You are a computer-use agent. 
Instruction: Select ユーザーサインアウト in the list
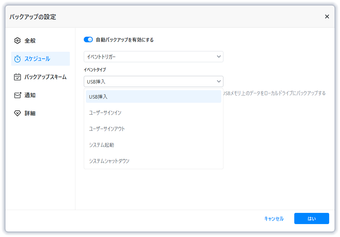pyautogui.click(x=153, y=129)
